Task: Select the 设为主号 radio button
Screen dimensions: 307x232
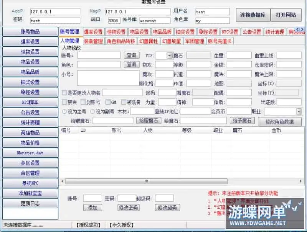Action: click(64, 111)
